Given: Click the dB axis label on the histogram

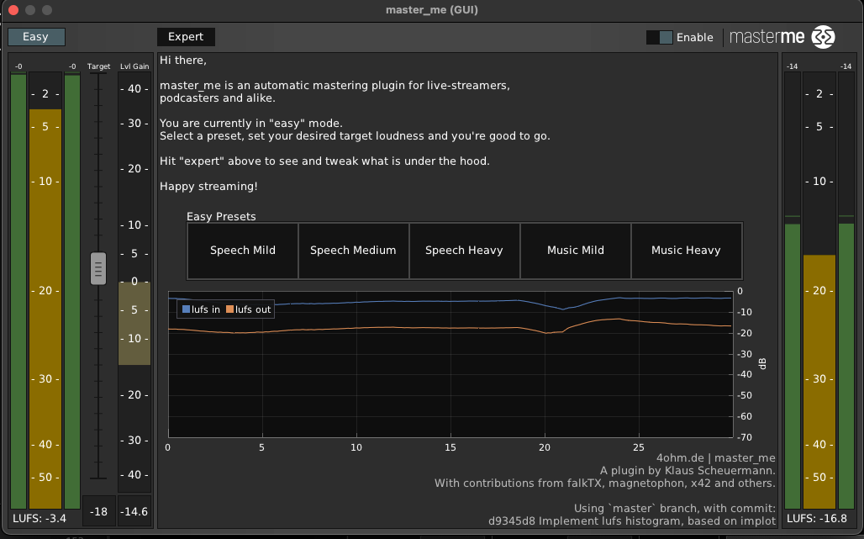Looking at the screenshot, I should (762, 364).
